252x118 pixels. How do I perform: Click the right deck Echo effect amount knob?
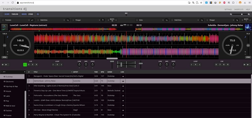[167, 20]
